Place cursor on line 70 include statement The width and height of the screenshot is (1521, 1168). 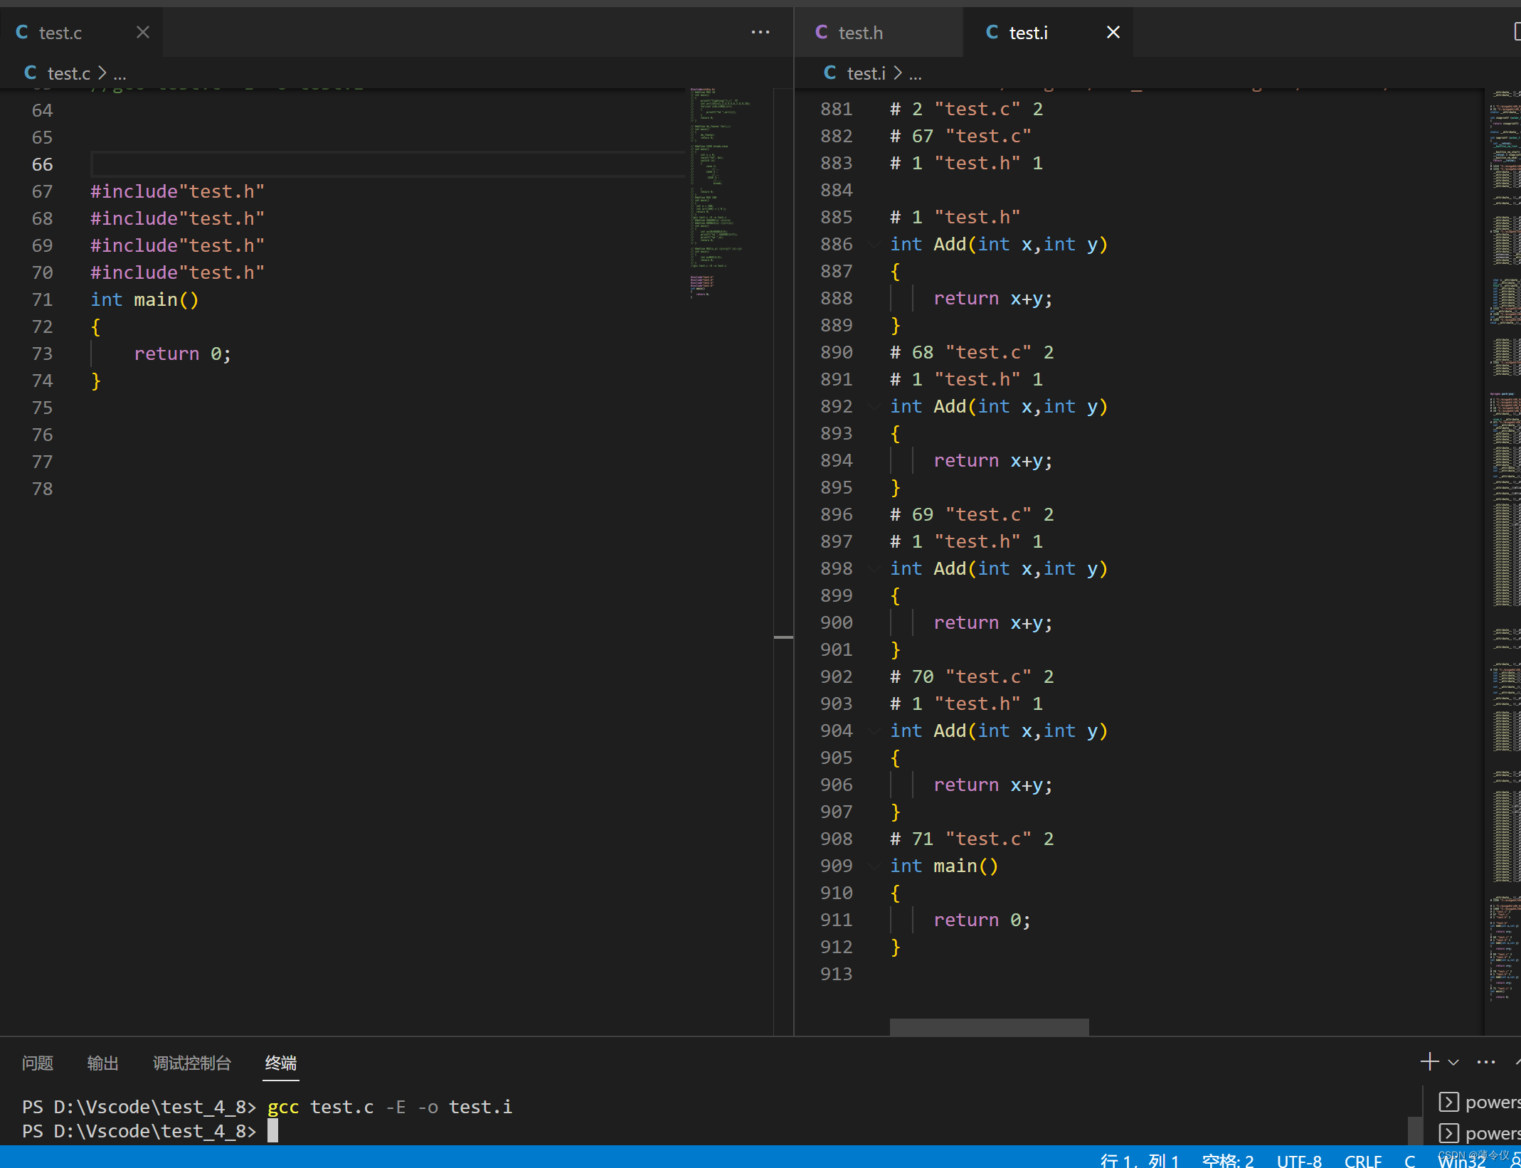(177, 272)
